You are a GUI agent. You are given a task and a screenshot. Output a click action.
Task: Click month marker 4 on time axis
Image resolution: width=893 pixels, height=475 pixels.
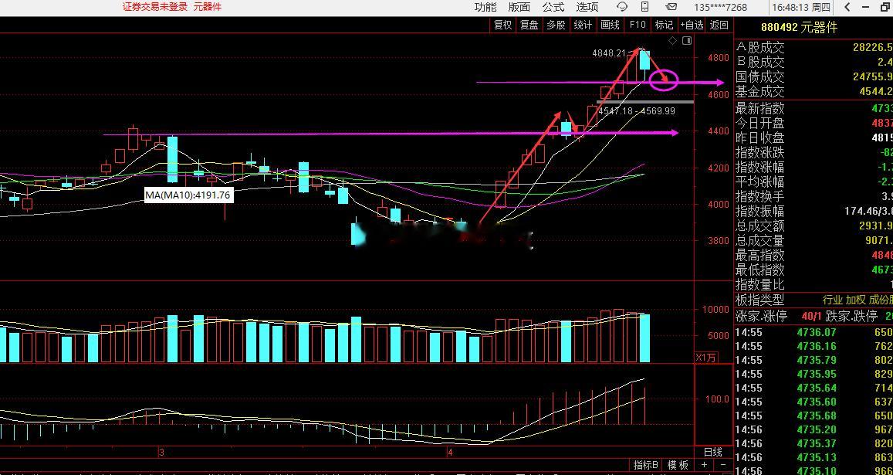tap(450, 452)
